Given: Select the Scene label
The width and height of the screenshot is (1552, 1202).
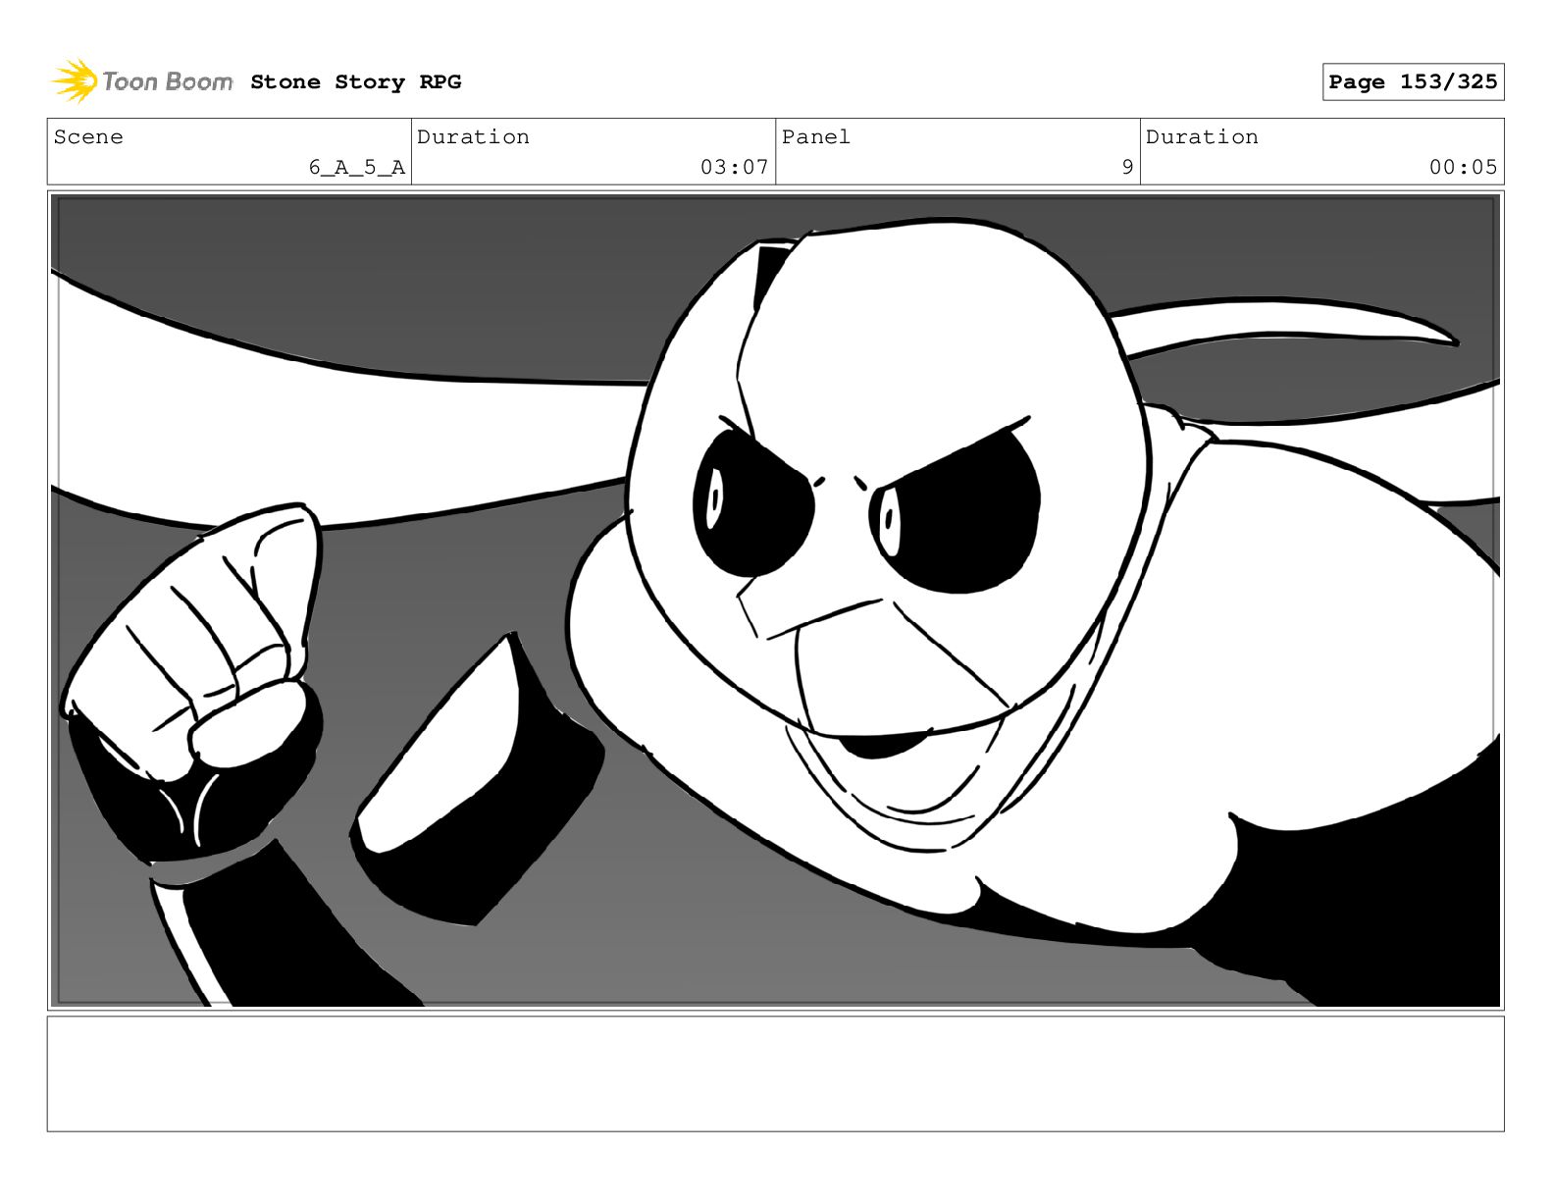Looking at the screenshot, I should (x=88, y=137).
